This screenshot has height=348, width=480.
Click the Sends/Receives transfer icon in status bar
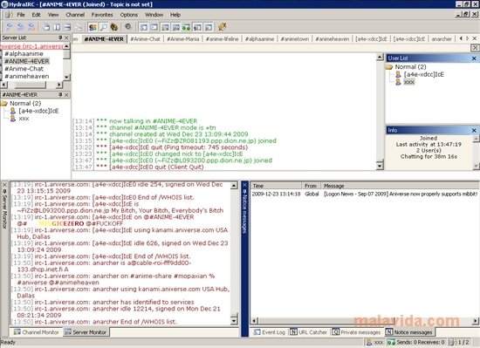(x=391, y=343)
